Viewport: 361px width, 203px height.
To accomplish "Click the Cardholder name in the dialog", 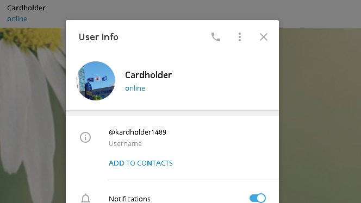I will [148, 75].
